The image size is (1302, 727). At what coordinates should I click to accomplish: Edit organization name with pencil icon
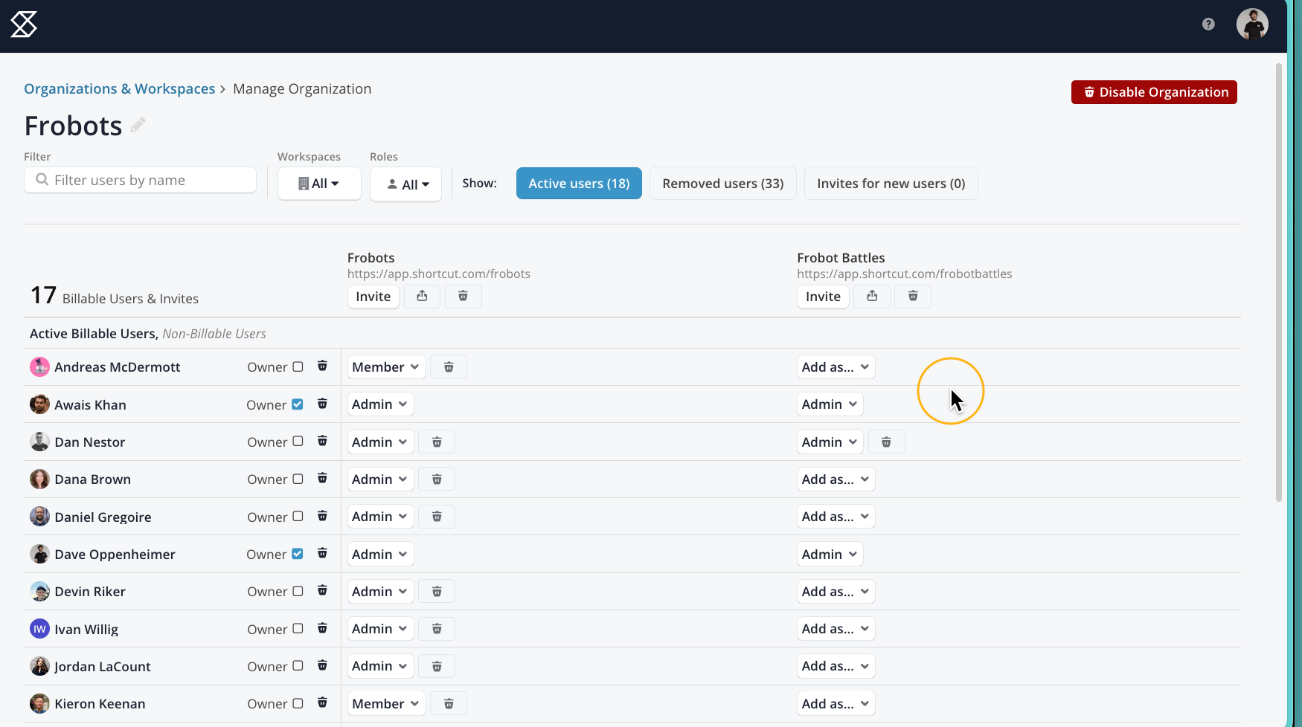tap(138, 125)
